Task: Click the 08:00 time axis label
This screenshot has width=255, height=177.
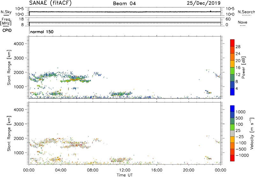Action: pyautogui.click(x=93, y=170)
